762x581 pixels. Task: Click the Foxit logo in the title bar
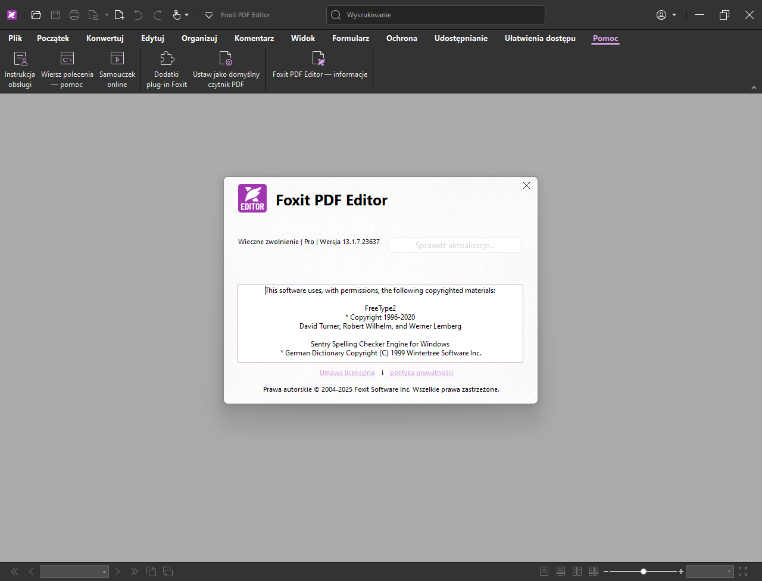(12, 15)
